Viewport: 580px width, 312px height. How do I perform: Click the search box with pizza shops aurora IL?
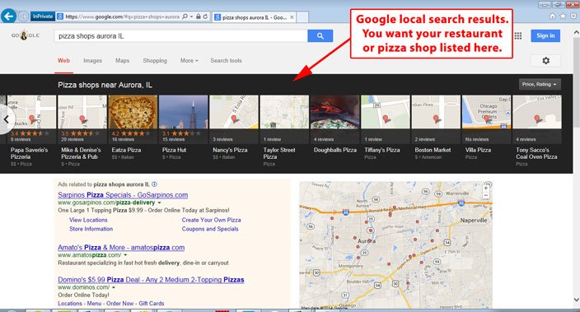click(181, 36)
